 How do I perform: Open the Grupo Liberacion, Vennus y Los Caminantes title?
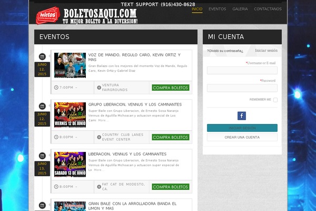[135, 104]
